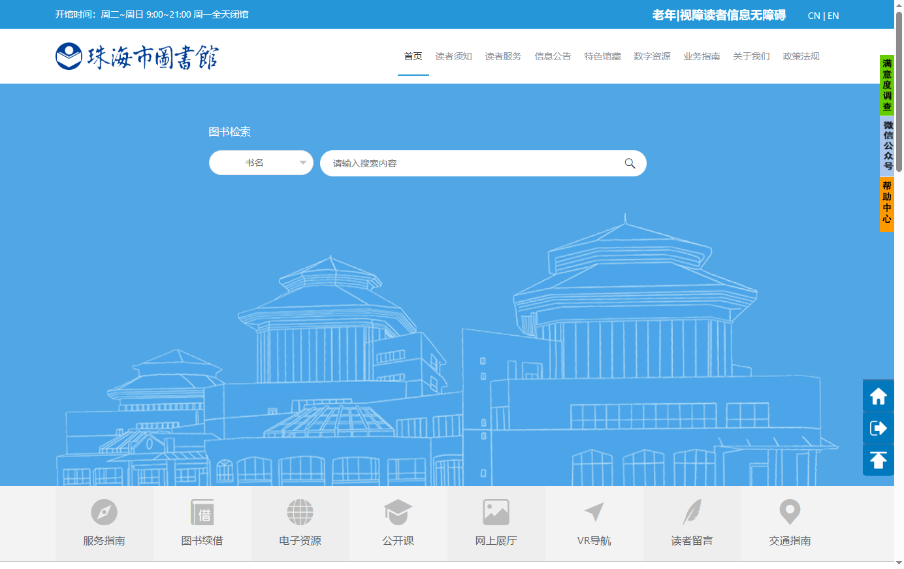This screenshot has height=569, width=904.
Task: Open the 读者须知 menu
Action: [x=454, y=56]
